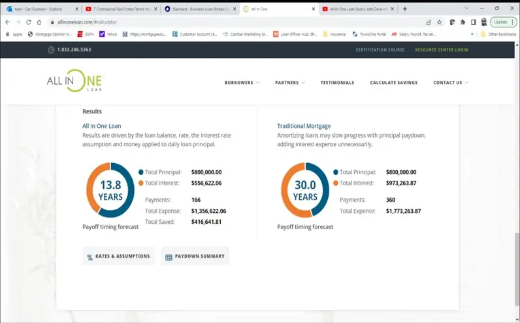This screenshot has width=520, height=323.
Task: Click the 30.0 Years donut chart
Action: tap(305, 190)
